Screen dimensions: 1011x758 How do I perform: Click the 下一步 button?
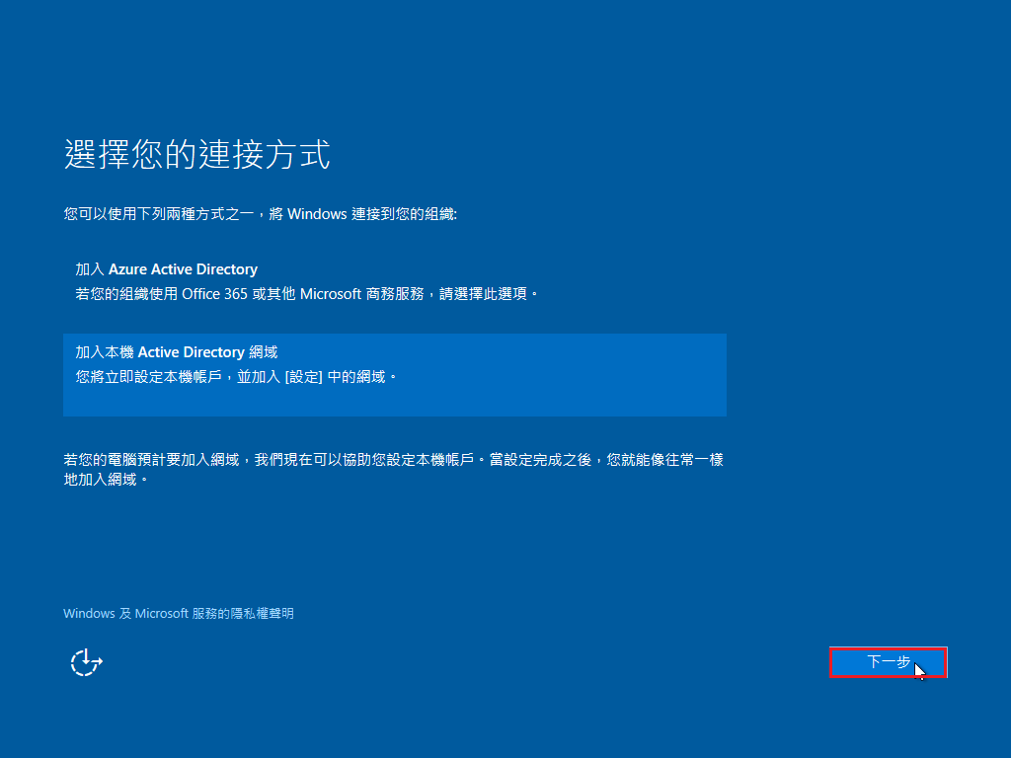[888, 662]
